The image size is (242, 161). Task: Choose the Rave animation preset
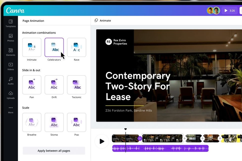point(76,47)
